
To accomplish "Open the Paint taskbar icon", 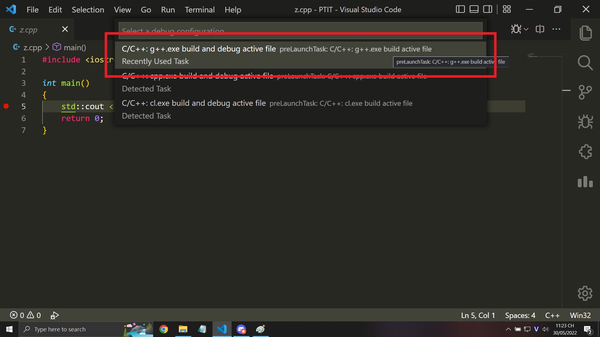I will coord(261,329).
